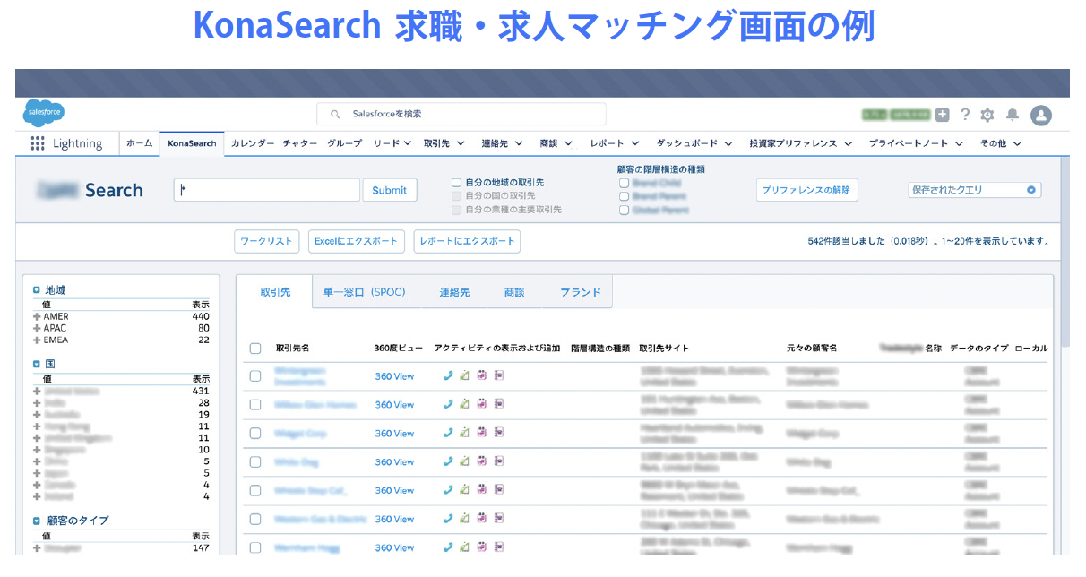
Task: Click the global create plus icon
Action: (x=942, y=115)
